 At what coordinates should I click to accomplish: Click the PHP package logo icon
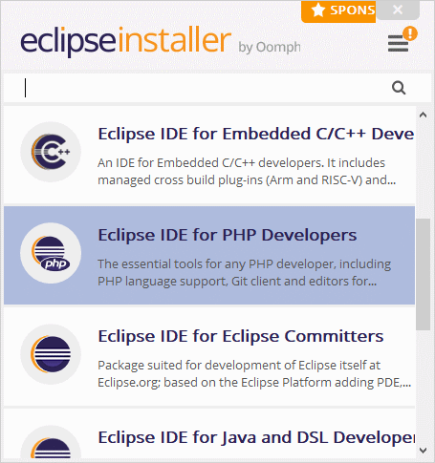click(51, 253)
